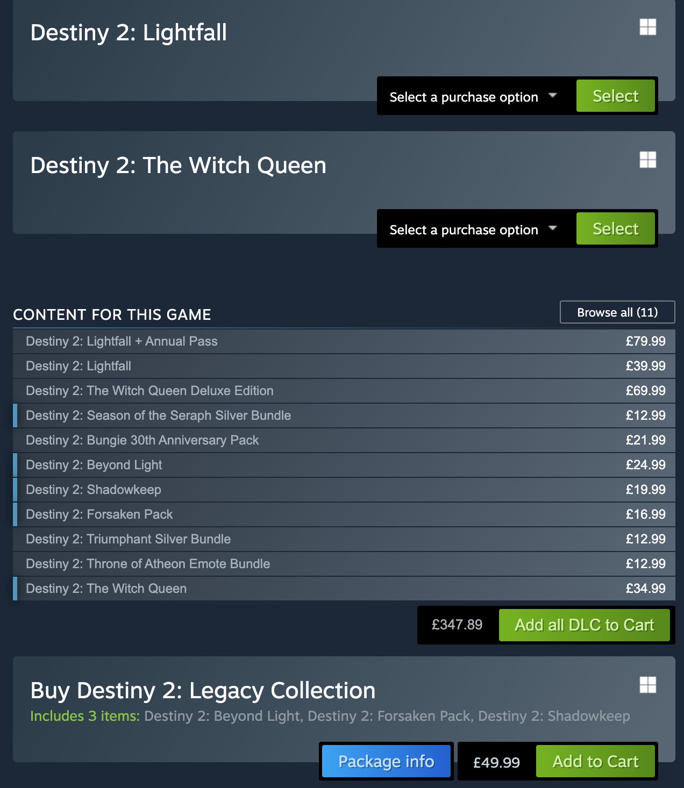The width and height of the screenshot is (684, 788).
Task: Click Browse all (11) button
Action: click(x=617, y=312)
